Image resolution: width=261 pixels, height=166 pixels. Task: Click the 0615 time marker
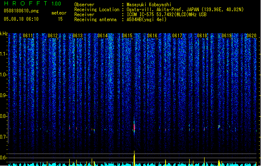pyautogui.click(x=127, y=36)
